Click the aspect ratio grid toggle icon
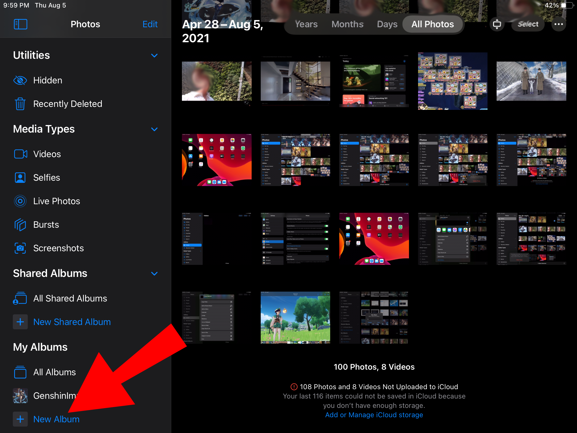 (497, 24)
